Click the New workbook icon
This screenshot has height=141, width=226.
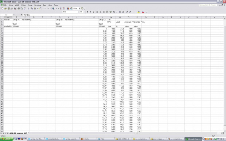[2, 8]
